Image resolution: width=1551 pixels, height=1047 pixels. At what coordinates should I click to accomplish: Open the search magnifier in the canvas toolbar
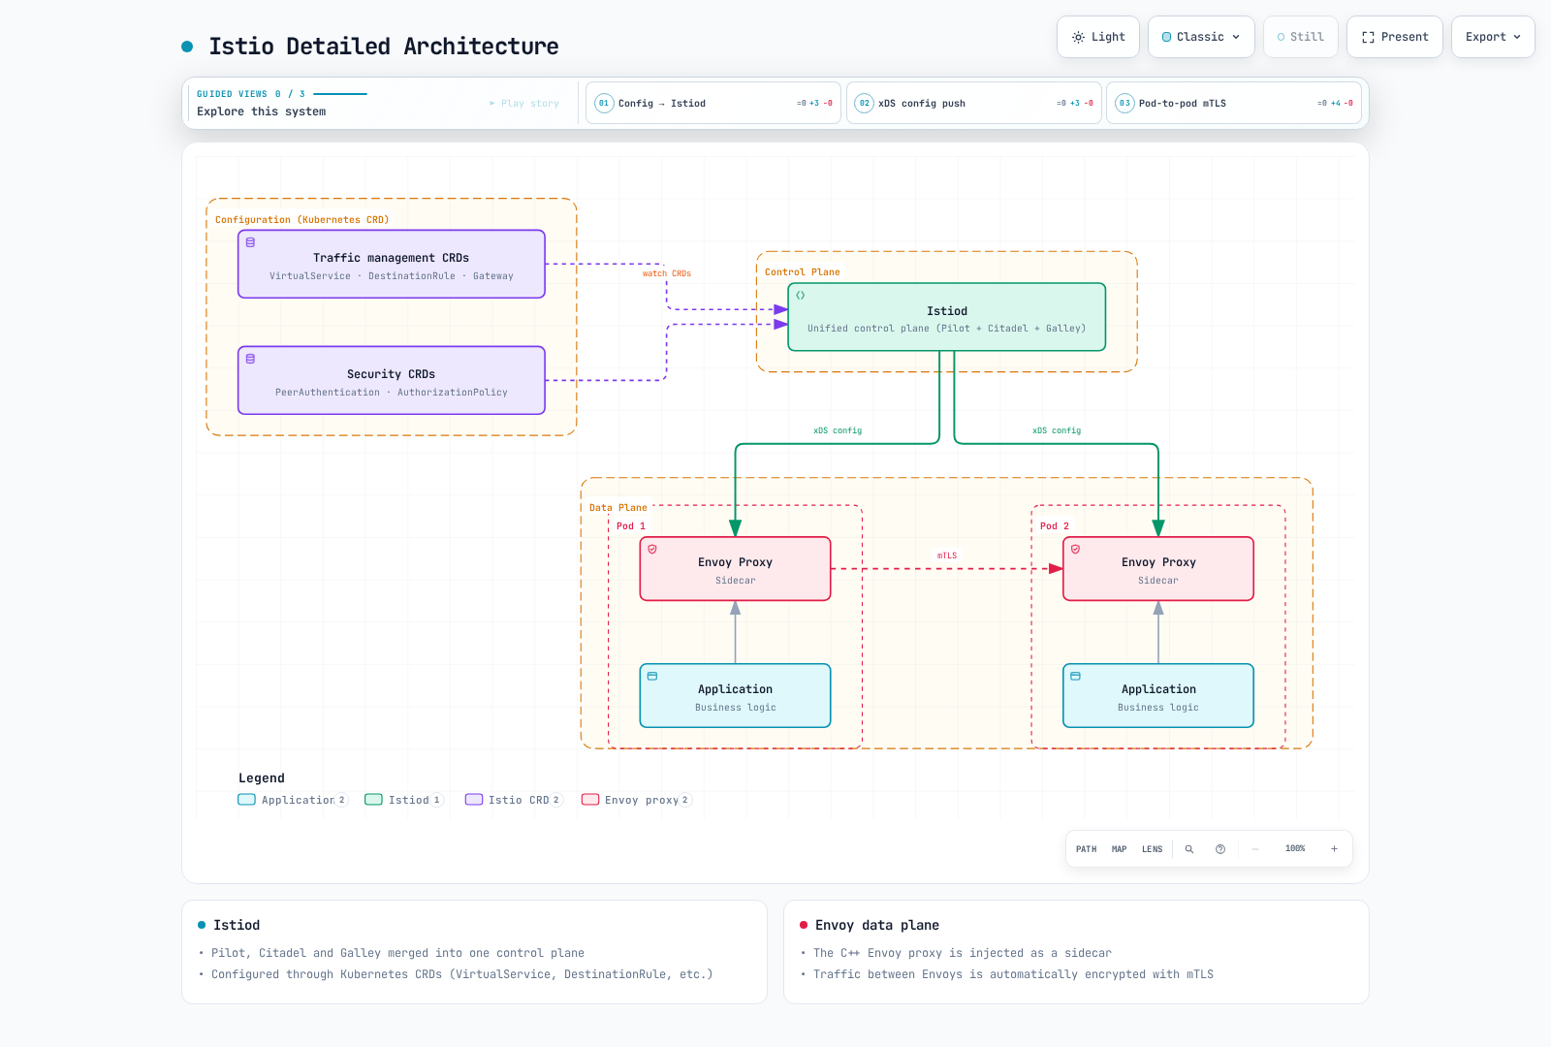pos(1189,849)
